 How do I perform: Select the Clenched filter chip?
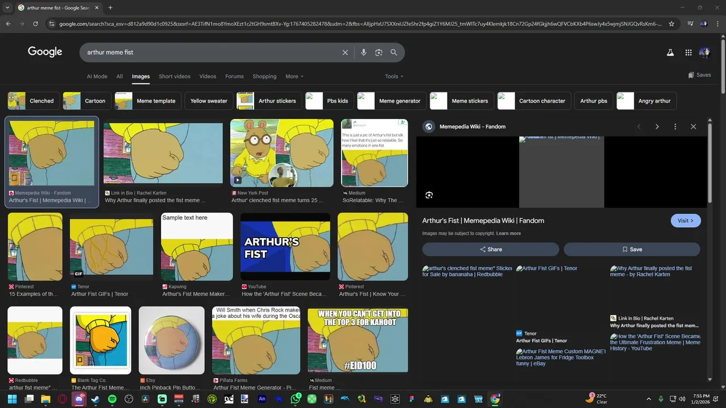coord(33,101)
